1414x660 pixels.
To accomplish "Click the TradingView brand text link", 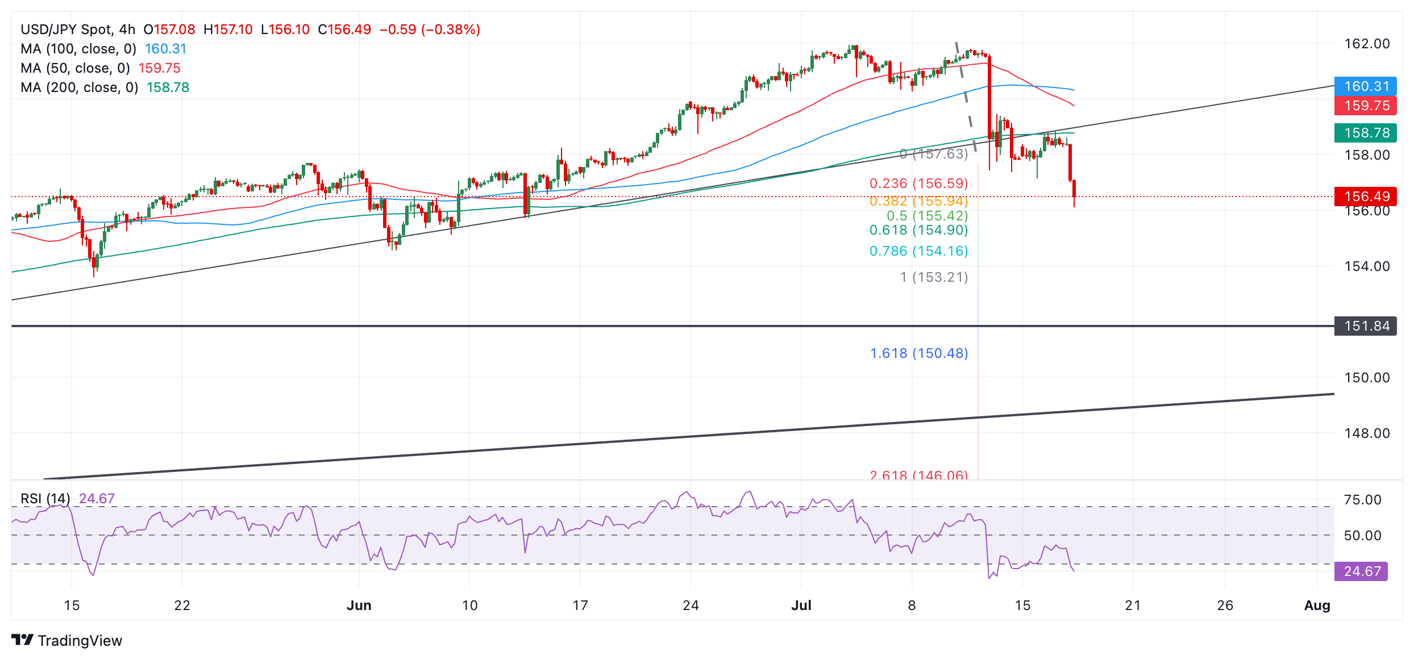I will click(80, 641).
